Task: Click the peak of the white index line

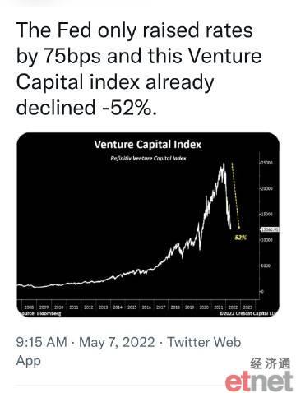Action: 224,164
